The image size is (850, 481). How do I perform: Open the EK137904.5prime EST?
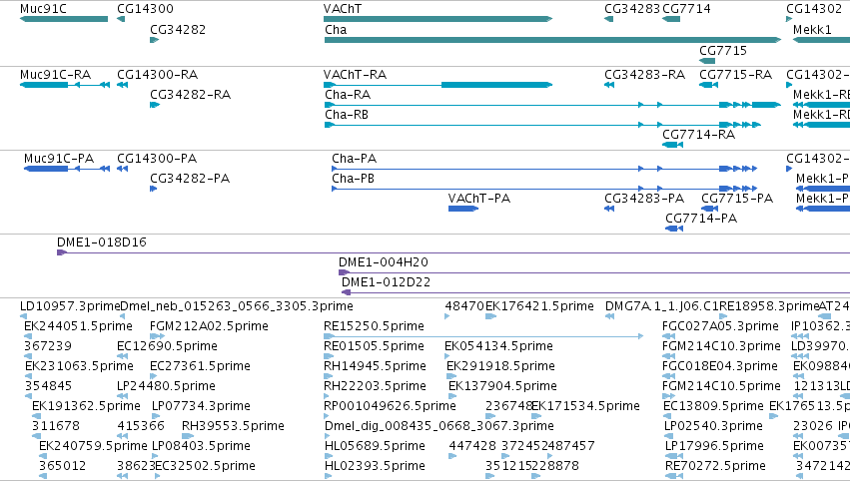pos(452,396)
